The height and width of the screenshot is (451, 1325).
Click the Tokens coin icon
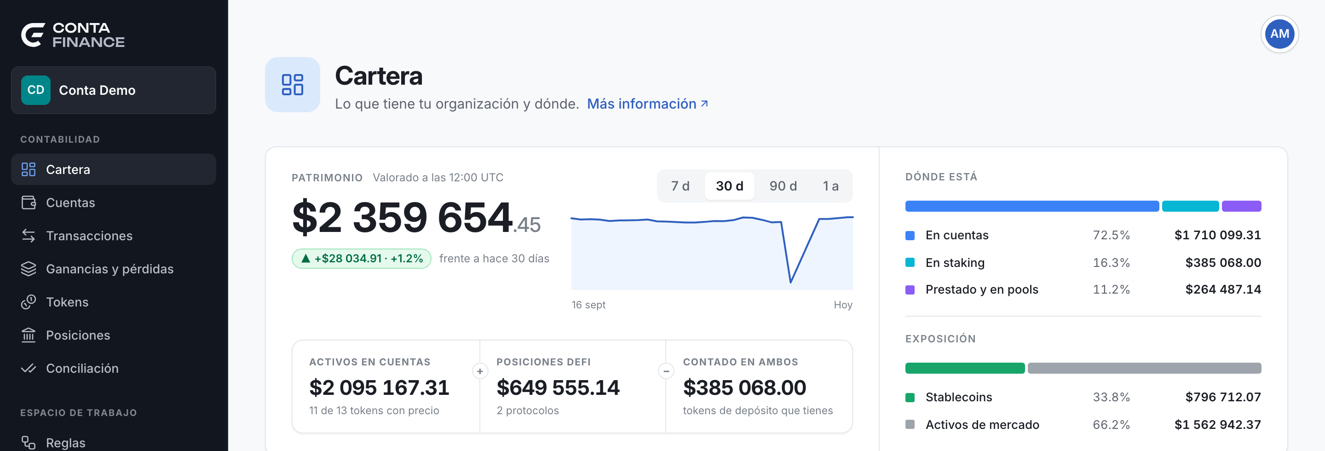coord(28,302)
